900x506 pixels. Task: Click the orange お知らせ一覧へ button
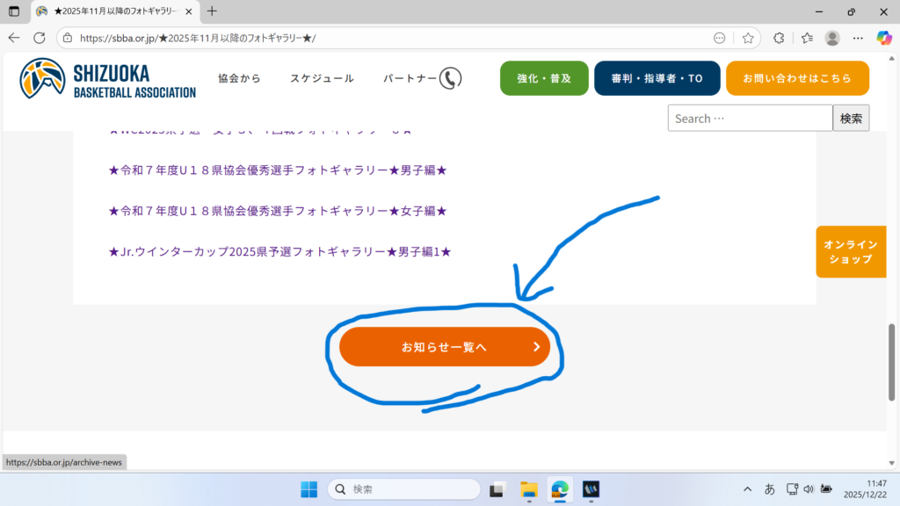444,347
